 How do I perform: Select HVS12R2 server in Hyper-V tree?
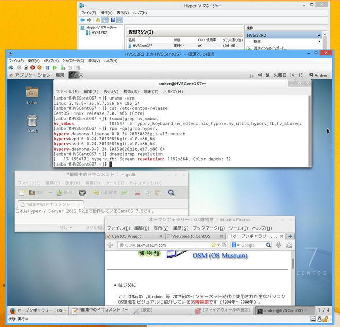(x=96, y=32)
